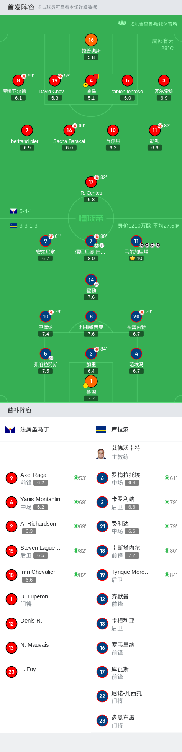This screenshot has width=182, height=752.
Task: Tap R. Gentes number 17 badge
Action: (x=91, y=182)
